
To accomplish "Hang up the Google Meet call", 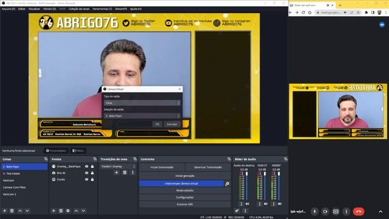I will click(x=359, y=212).
